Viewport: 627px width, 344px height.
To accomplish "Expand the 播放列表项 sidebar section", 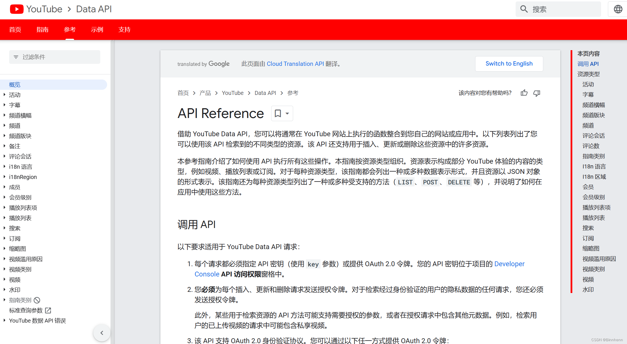I will click(x=5, y=208).
